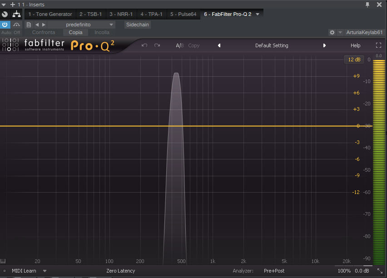
Task: Click the Copy A/B button
Action: point(194,45)
